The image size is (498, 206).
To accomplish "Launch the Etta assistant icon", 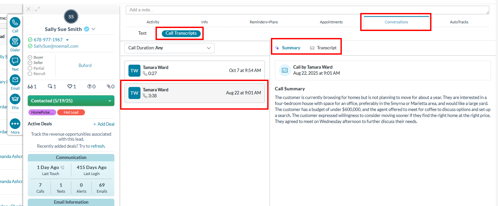I will pyautogui.click(x=15, y=99).
